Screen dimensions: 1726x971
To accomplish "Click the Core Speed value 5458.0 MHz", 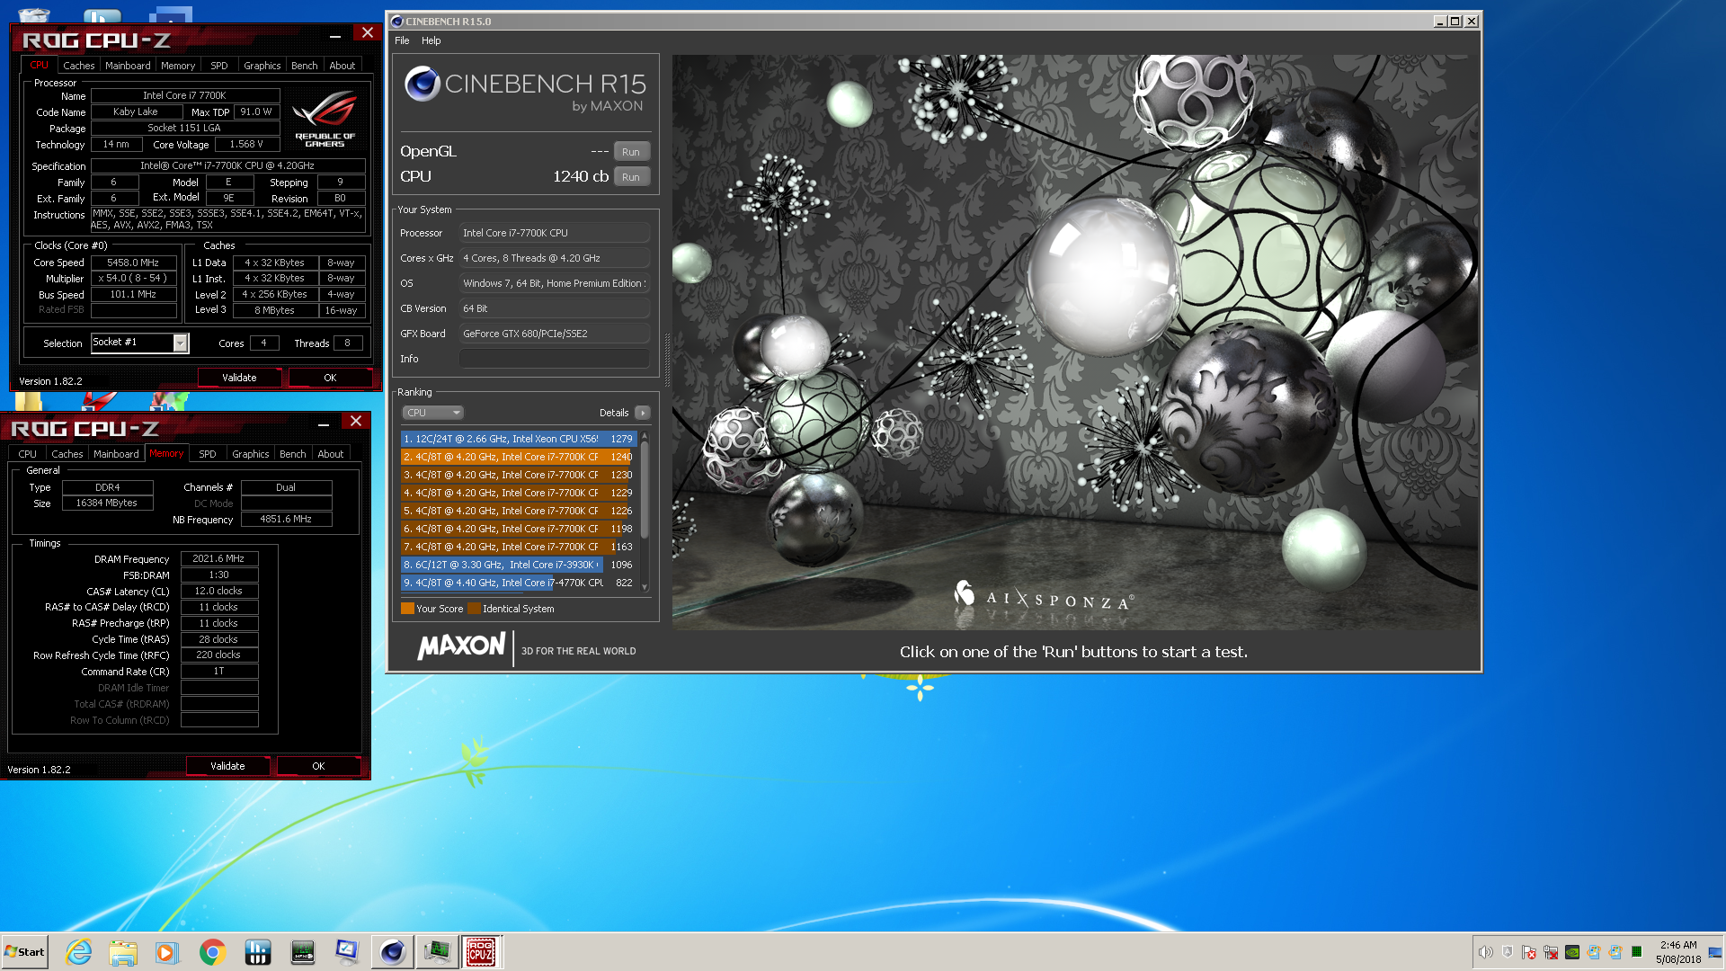I will coord(133,263).
